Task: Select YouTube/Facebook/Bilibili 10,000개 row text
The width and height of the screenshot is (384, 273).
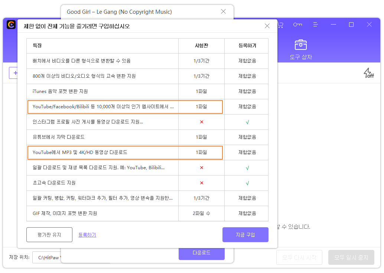Action: click(x=103, y=107)
